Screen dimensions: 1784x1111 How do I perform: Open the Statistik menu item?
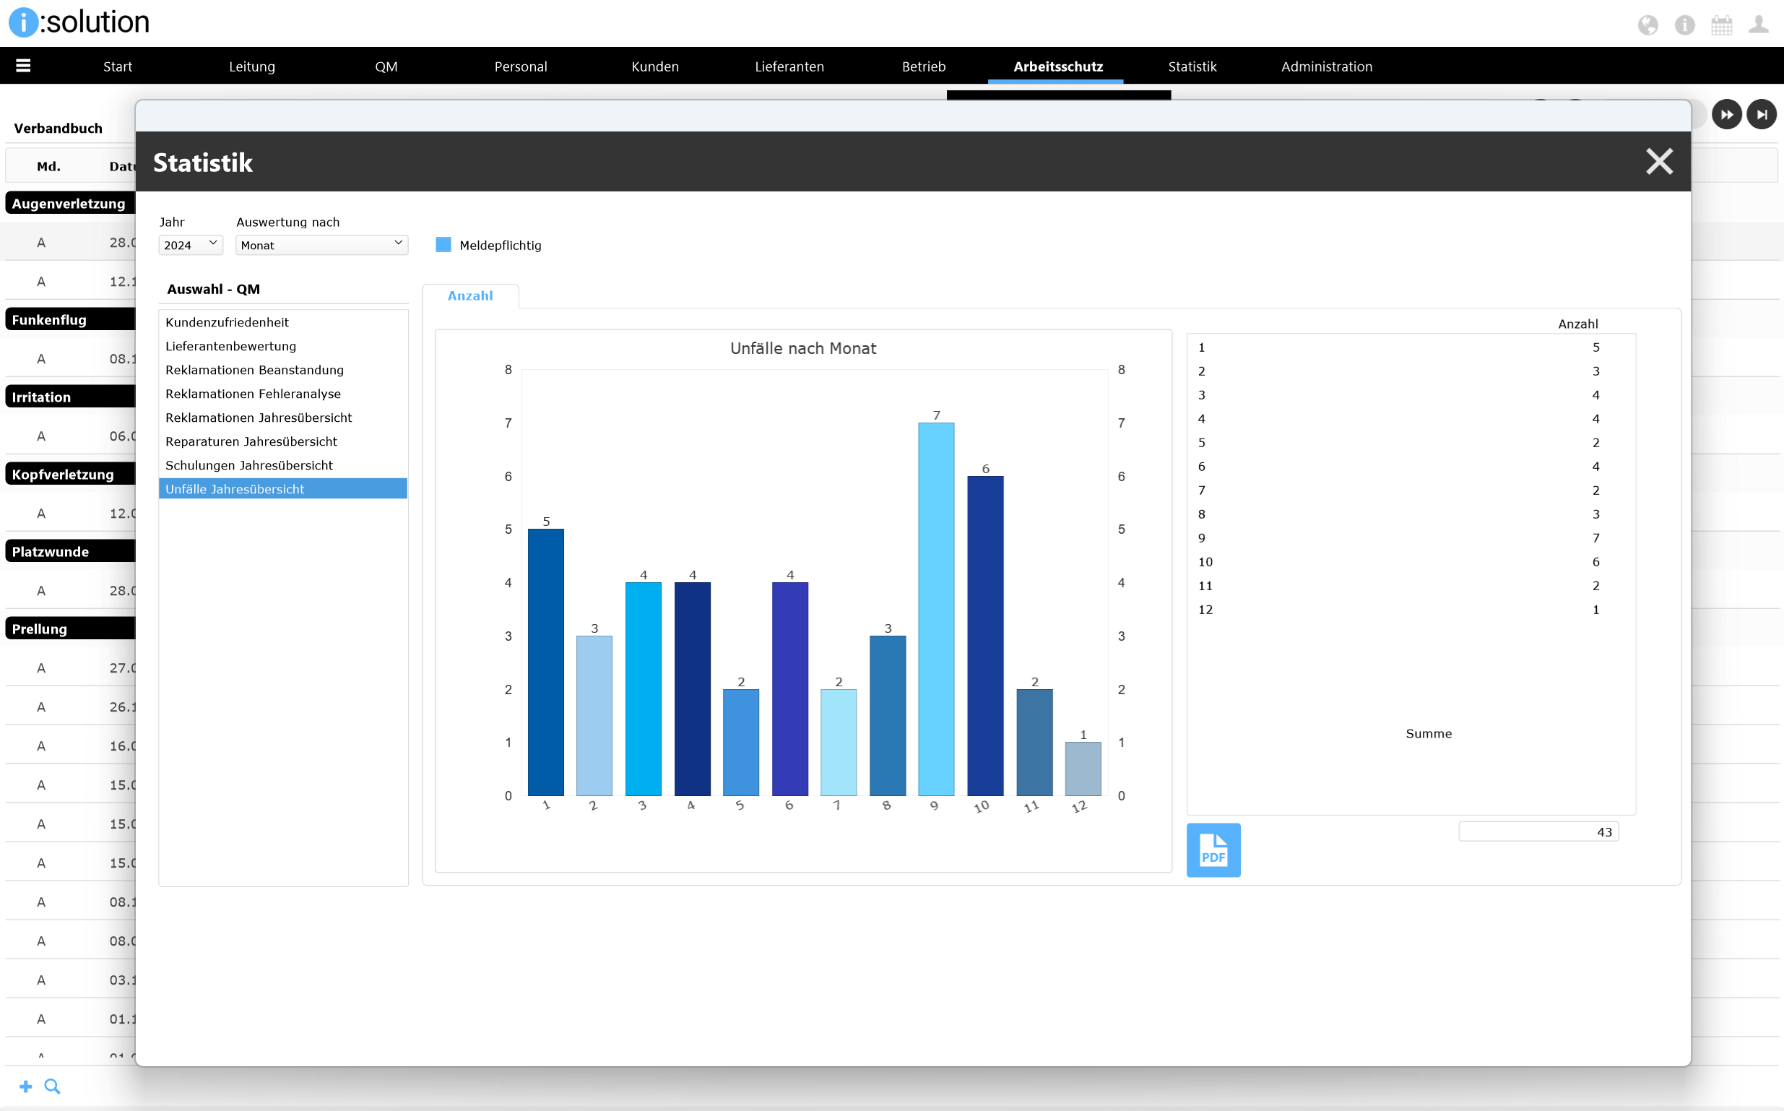point(1192,66)
